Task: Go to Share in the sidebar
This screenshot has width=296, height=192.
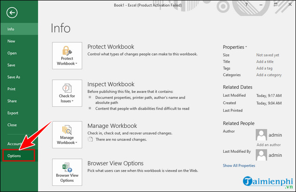Action: (19, 101)
